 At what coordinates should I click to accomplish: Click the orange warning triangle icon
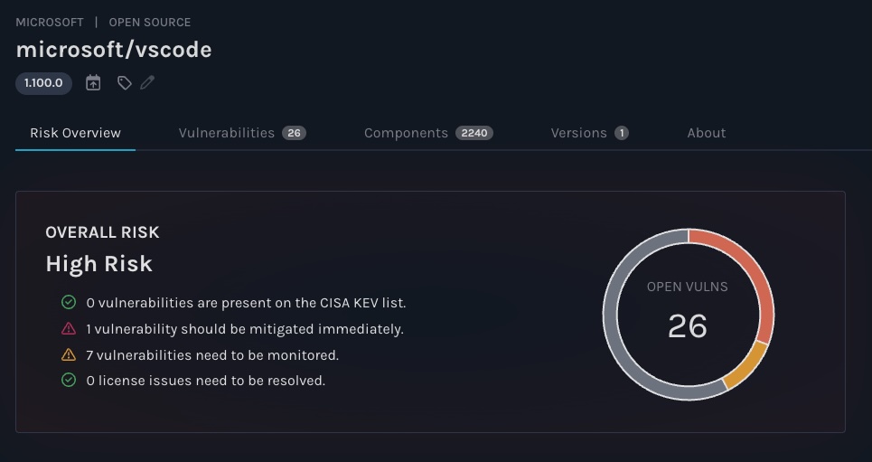tap(69, 354)
